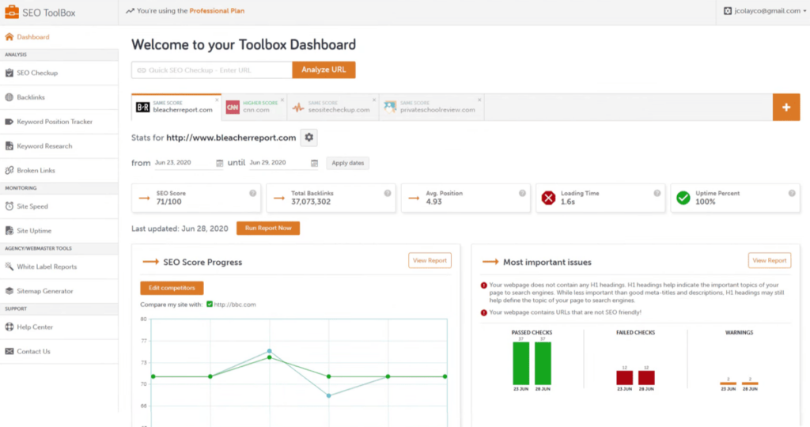Screen dimensions: 810x427
Task: Click the Total Backlinks help icon
Action: click(388, 193)
